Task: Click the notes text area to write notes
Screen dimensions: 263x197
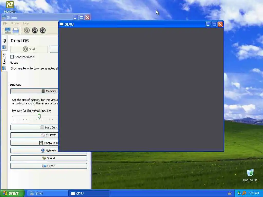Action: (34, 68)
